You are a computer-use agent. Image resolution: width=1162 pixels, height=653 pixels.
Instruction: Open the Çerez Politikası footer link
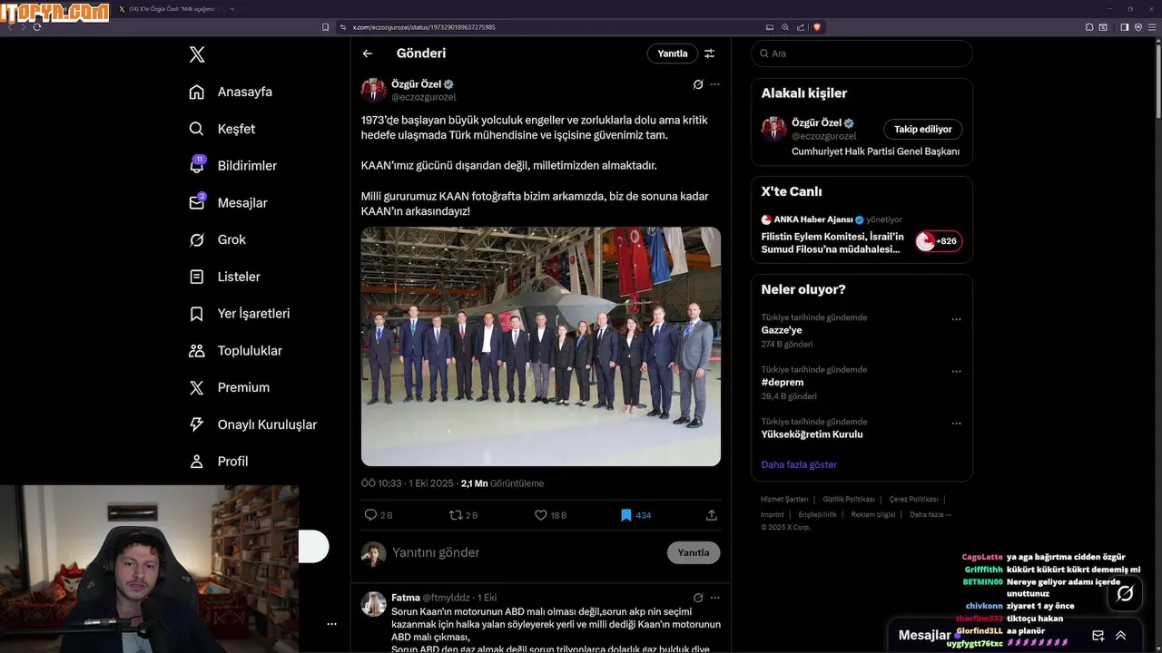coord(913,499)
